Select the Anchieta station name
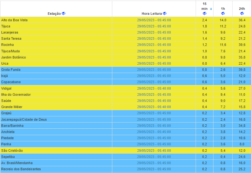This screenshot has height=173, width=251. coord(8,132)
